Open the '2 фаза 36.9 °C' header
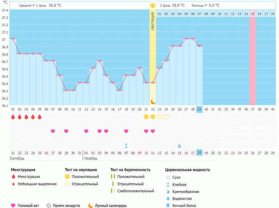 point(172,5)
